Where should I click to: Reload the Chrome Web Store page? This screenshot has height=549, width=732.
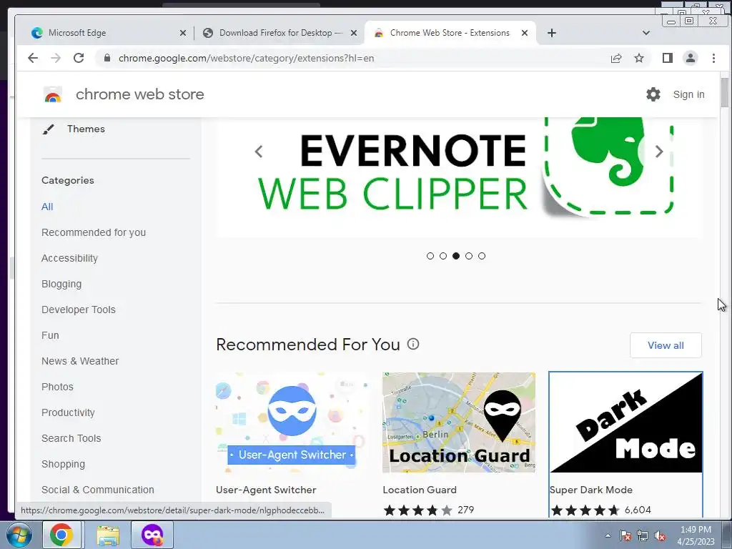coord(79,58)
